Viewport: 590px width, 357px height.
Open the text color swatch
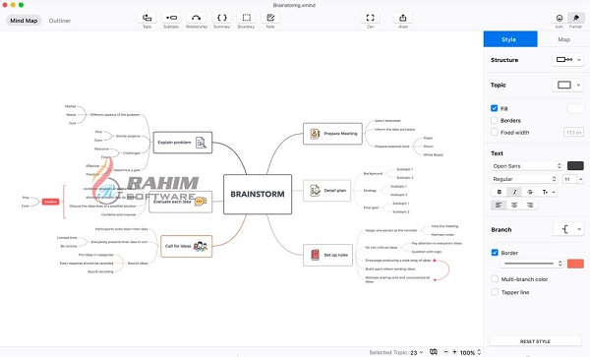coord(575,166)
